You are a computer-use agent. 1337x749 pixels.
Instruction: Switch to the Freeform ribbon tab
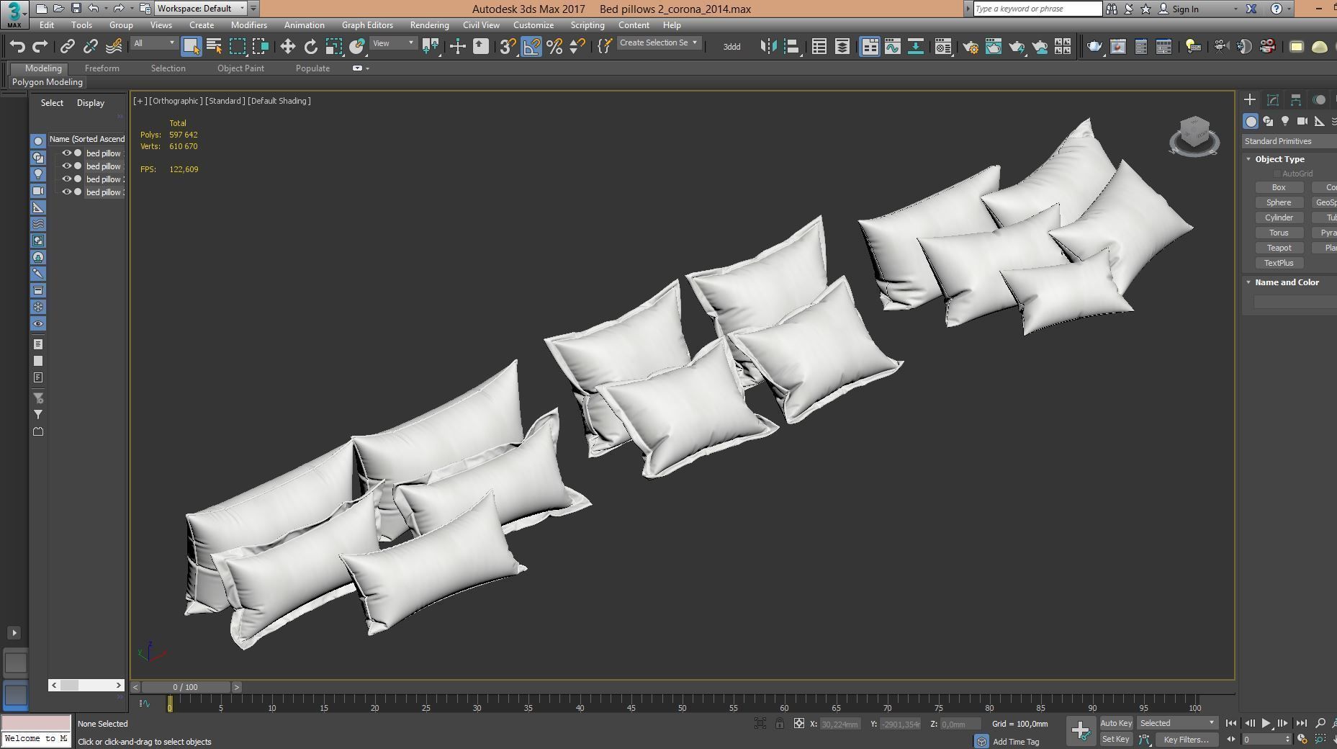(x=102, y=68)
